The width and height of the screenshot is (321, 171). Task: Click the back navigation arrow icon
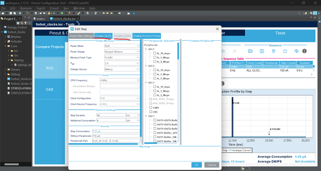111,13
